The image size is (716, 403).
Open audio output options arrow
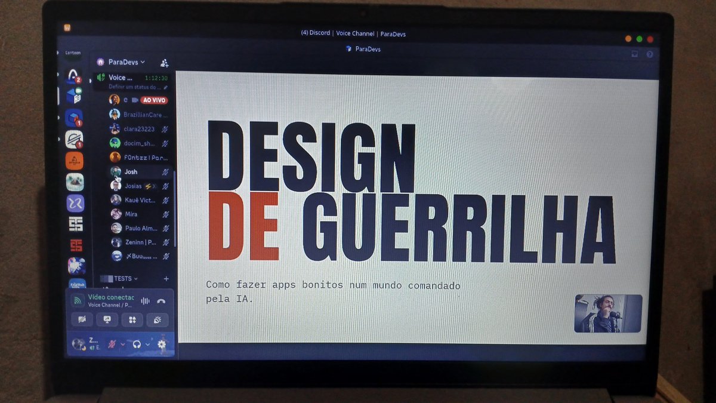pos(148,344)
